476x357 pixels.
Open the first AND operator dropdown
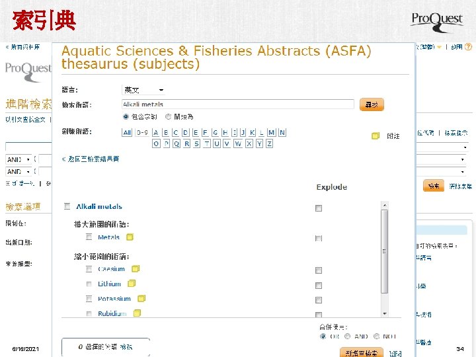coord(19,159)
